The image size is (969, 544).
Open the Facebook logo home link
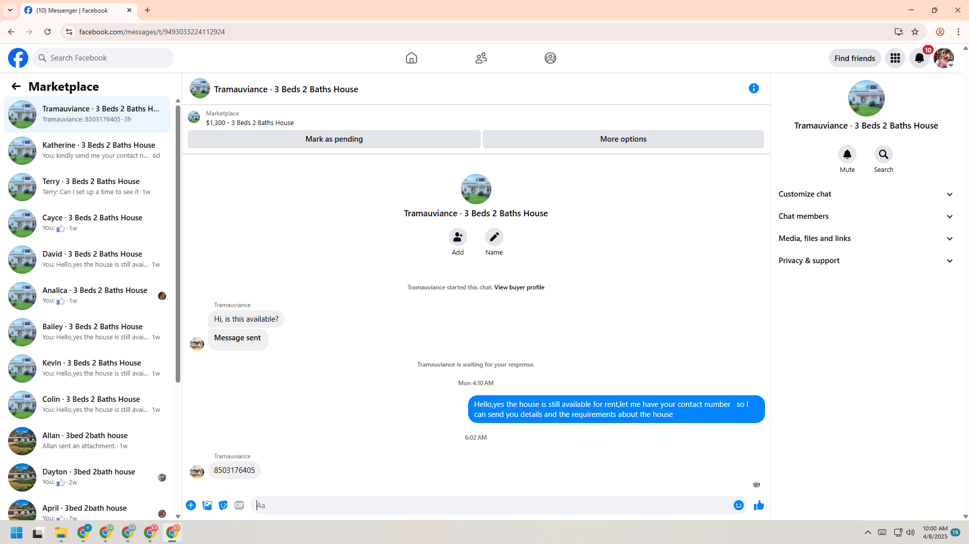18,58
